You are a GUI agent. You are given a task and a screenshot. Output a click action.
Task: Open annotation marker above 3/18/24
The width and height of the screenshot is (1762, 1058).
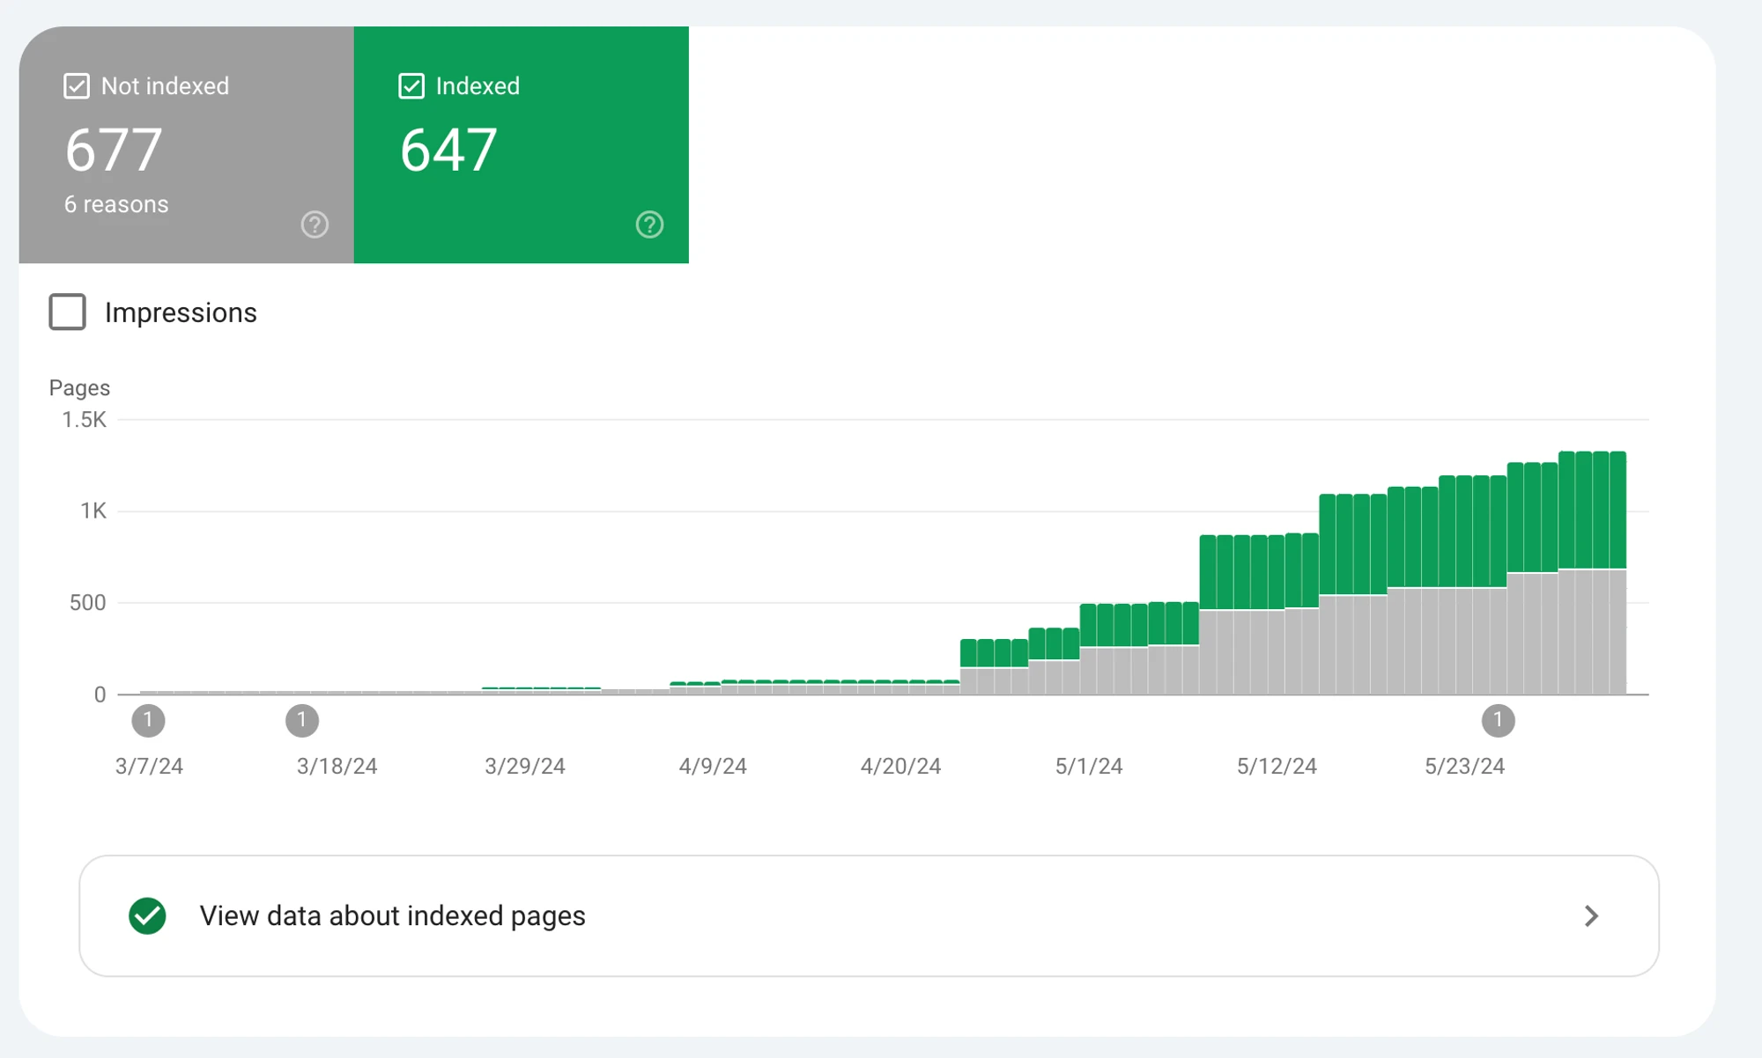[x=301, y=720]
